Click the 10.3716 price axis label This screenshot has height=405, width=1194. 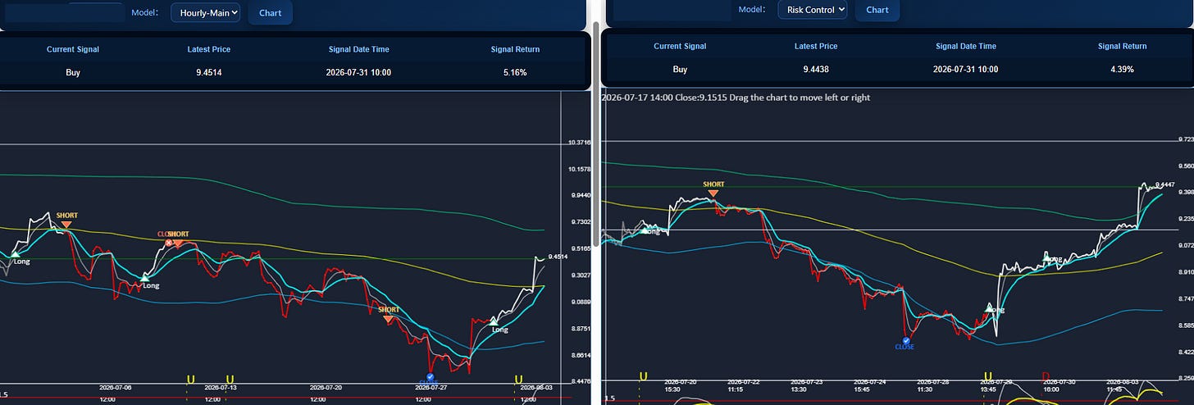tap(579, 143)
